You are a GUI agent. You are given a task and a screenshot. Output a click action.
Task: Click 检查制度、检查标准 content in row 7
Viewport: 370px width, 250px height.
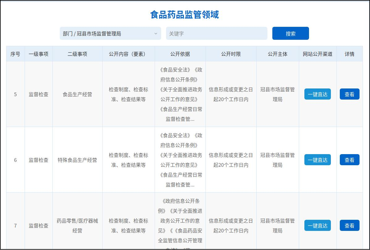pos(128,226)
